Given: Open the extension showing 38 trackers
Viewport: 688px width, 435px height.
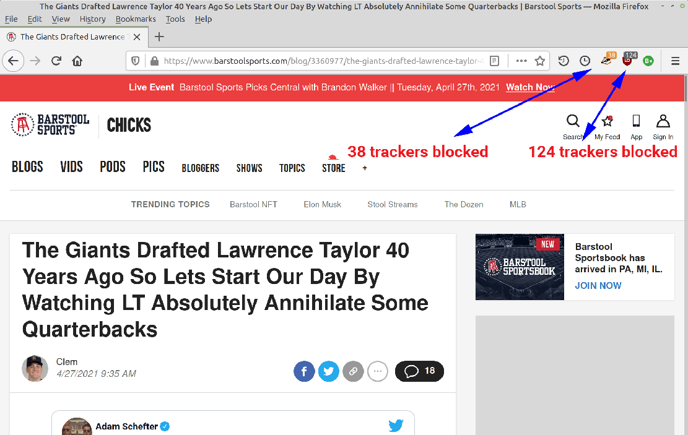Looking at the screenshot, I should coord(607,59).
